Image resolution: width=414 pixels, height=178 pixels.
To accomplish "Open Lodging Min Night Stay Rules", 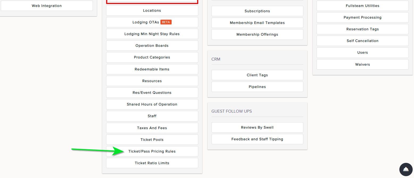I will (x=152, y=34).
